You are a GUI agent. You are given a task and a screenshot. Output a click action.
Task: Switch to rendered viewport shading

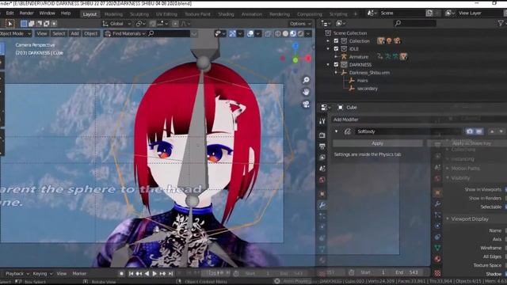pyautogui.click(x=301, y=33)
